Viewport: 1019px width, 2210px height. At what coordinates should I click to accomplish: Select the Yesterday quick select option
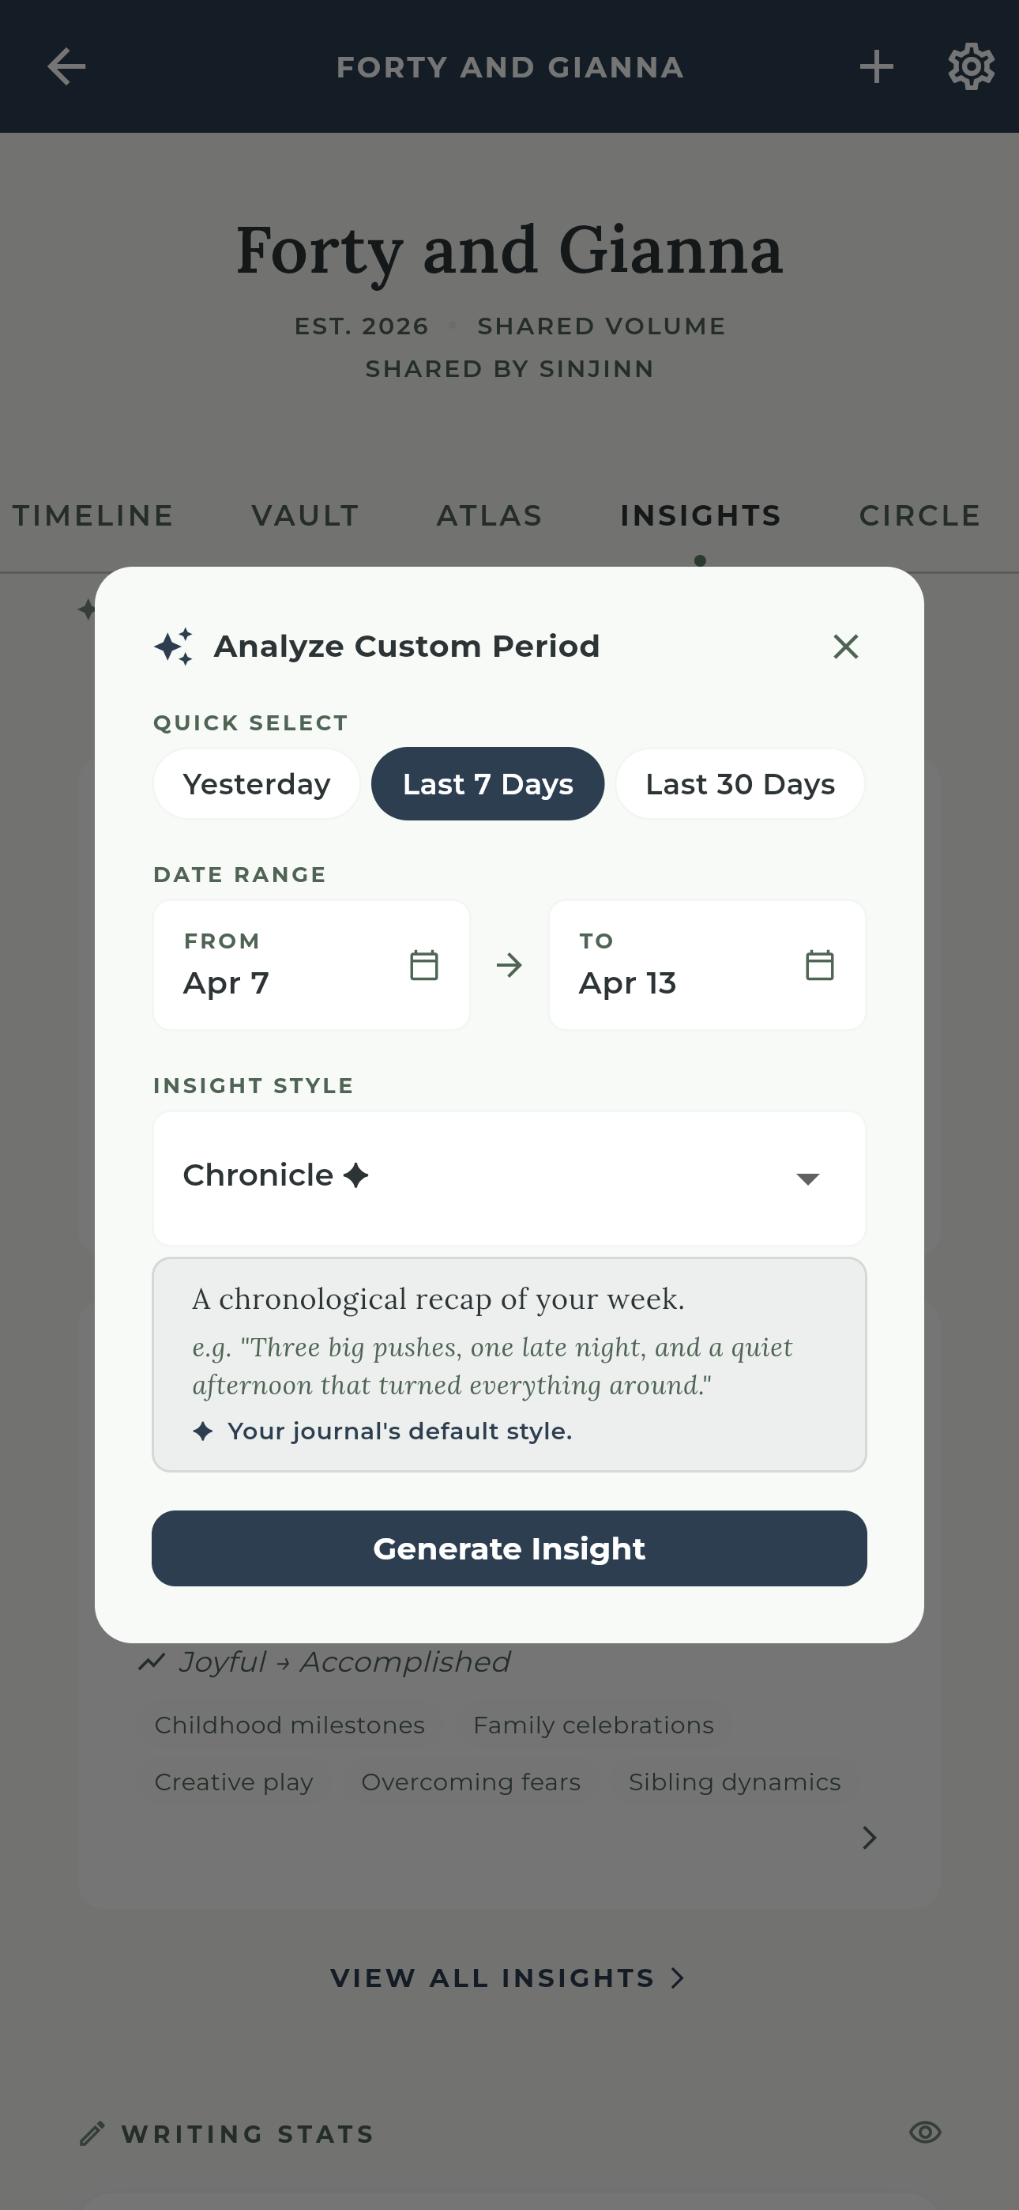[254, 783]
